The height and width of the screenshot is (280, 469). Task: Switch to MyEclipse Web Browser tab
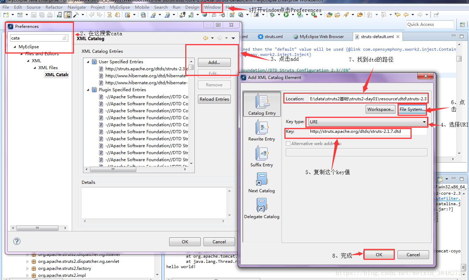[x=318, y=37]
